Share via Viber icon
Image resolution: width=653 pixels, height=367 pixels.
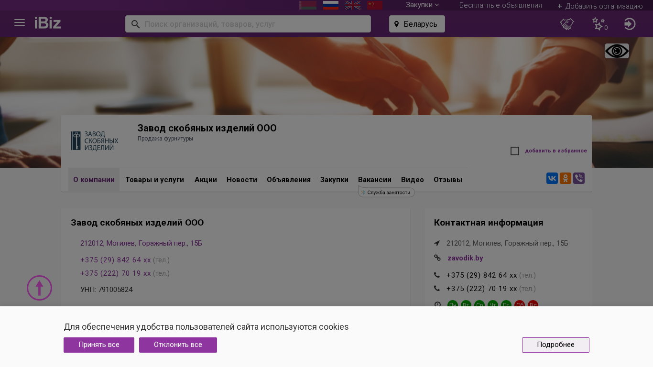(579, 179)
